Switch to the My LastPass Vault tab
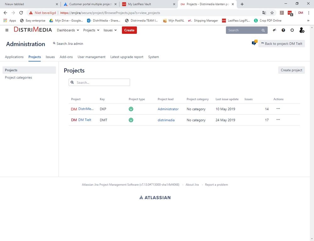 tap(148, 4)
